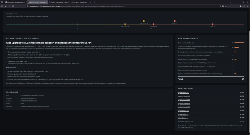Viewport: 250px width, 135px height.
Task: Bookmark this page with the star icon
Action: click(x=226, y=6)
